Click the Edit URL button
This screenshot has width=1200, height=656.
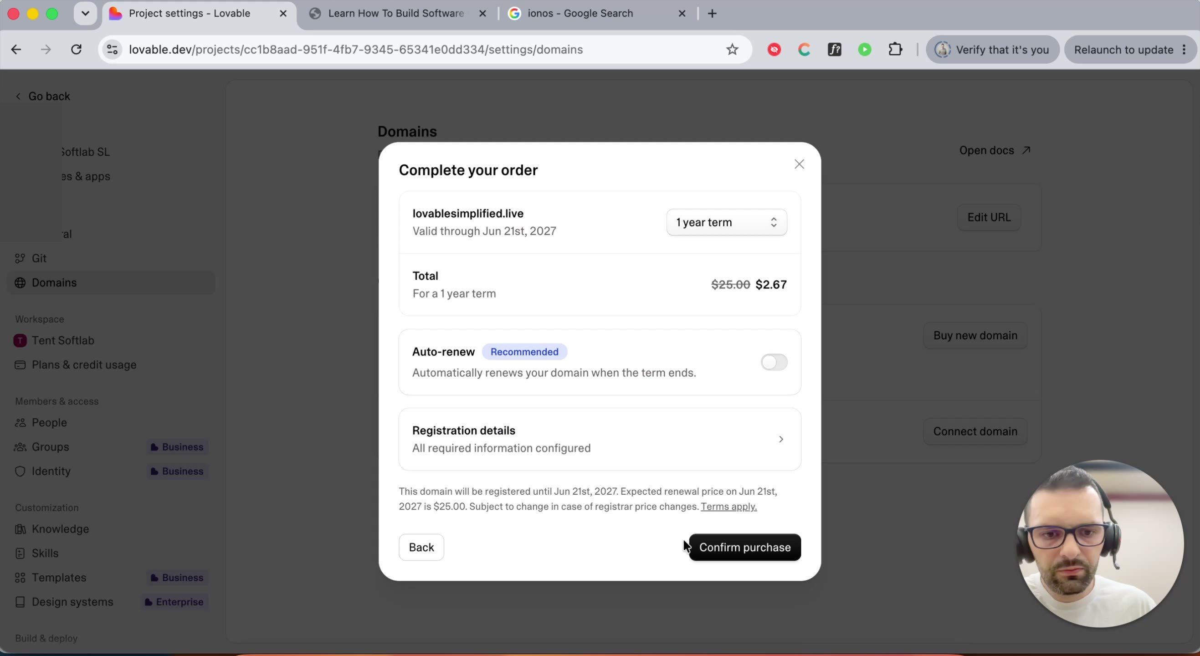989,217
